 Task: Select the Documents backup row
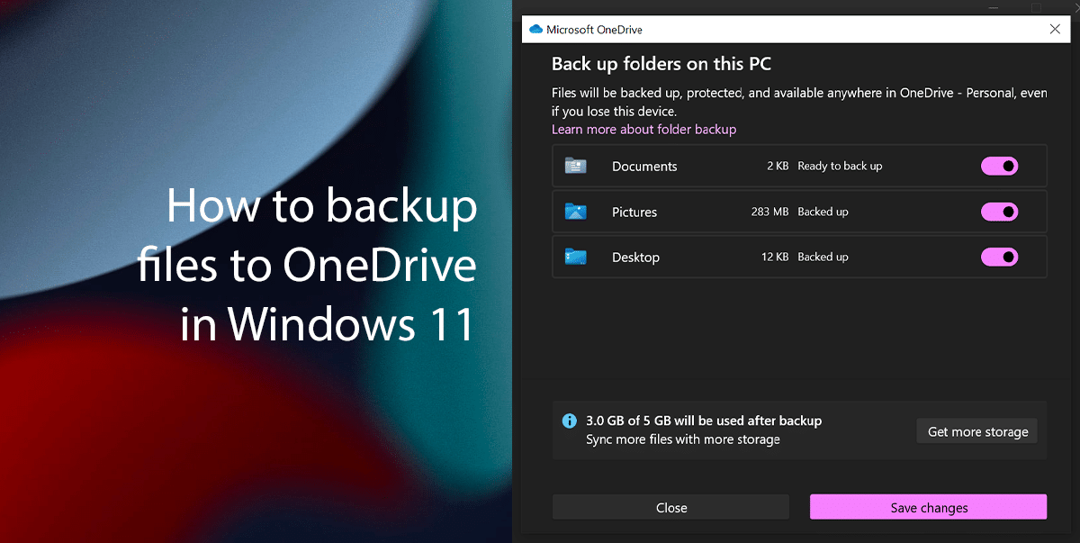765,166
